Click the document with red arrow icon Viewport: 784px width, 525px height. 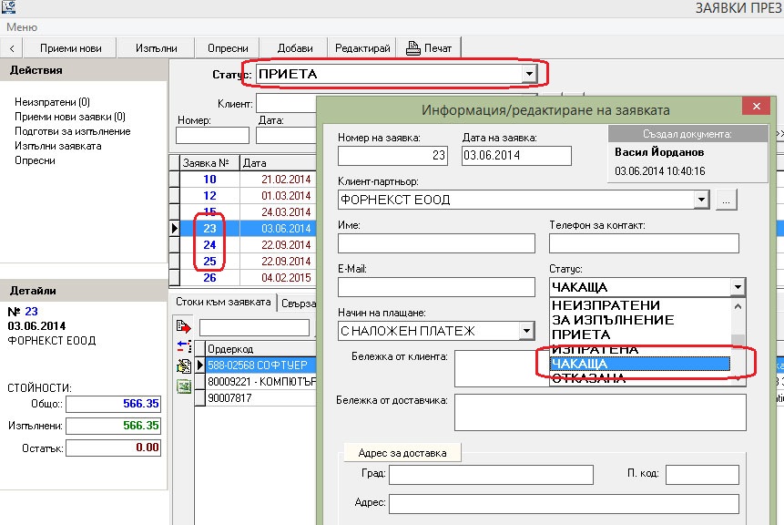tap(184, 327)
